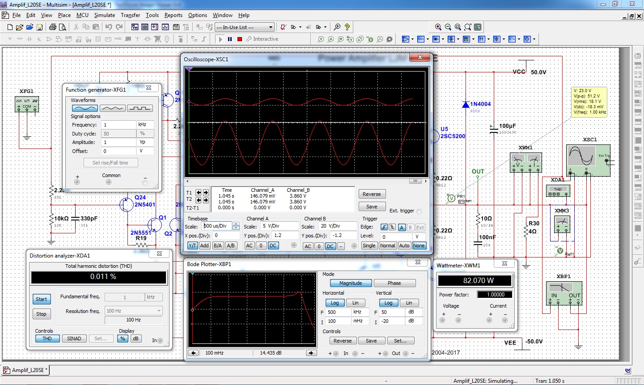
Task: Open Multisim help question mark icon
Action: coord(347,27)
